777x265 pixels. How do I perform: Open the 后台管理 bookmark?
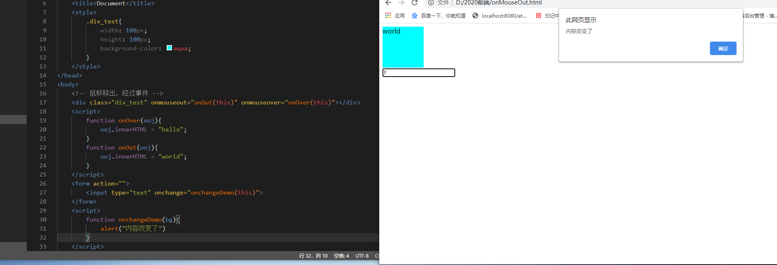pos(759,16)
